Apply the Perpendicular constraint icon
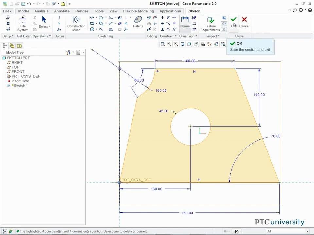The image size is (314, 235). 163,29
